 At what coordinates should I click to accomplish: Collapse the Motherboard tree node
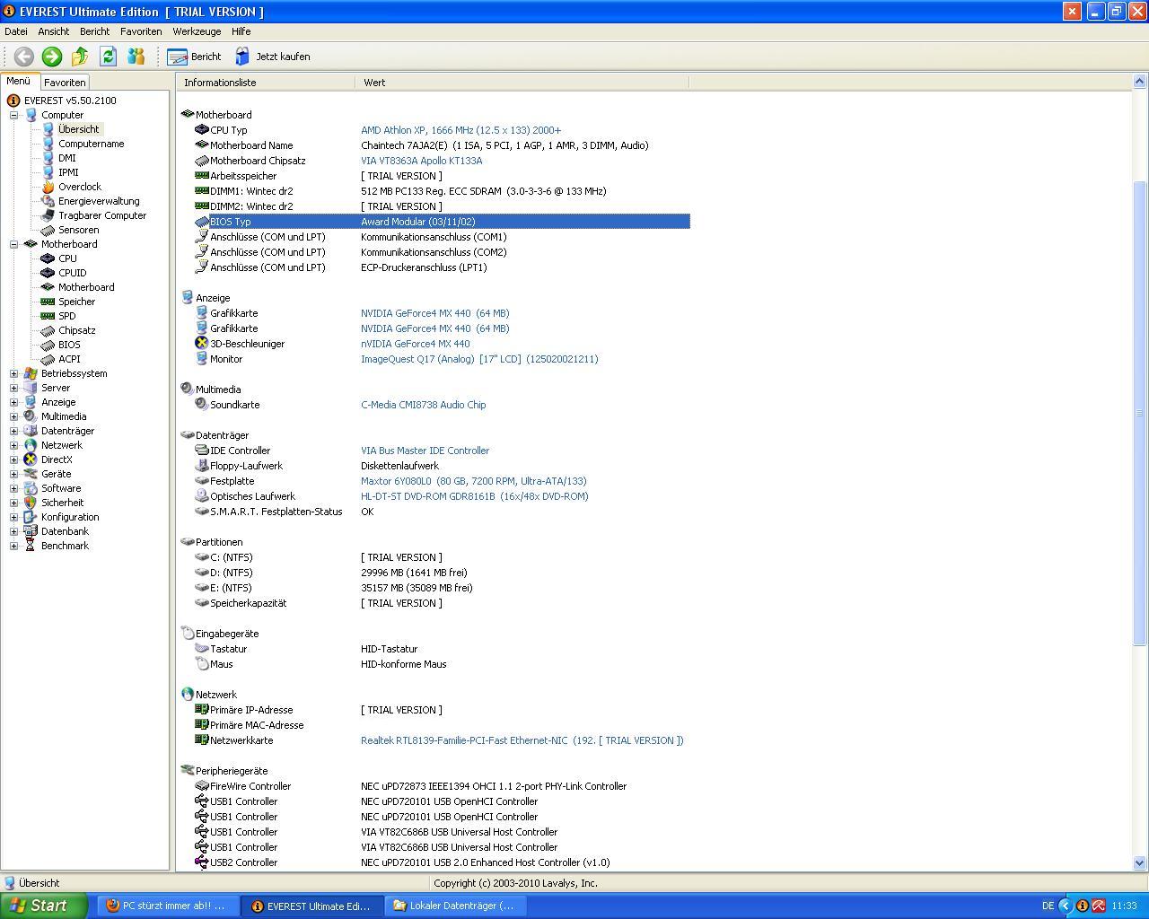(x=13, y=244)
